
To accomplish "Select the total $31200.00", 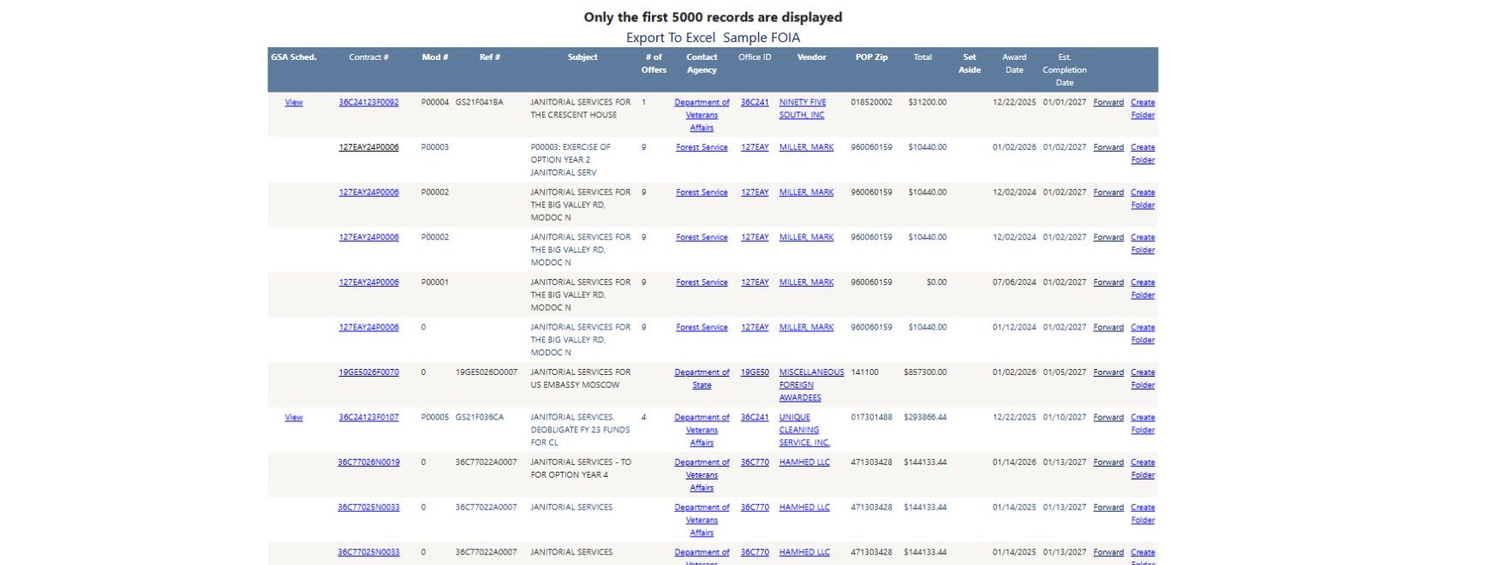I will [928, 102].
